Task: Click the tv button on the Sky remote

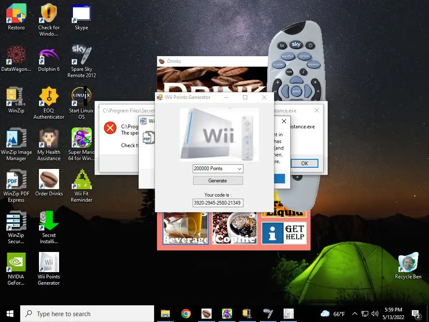Action: pyautogui.click(x=282, y=46)
